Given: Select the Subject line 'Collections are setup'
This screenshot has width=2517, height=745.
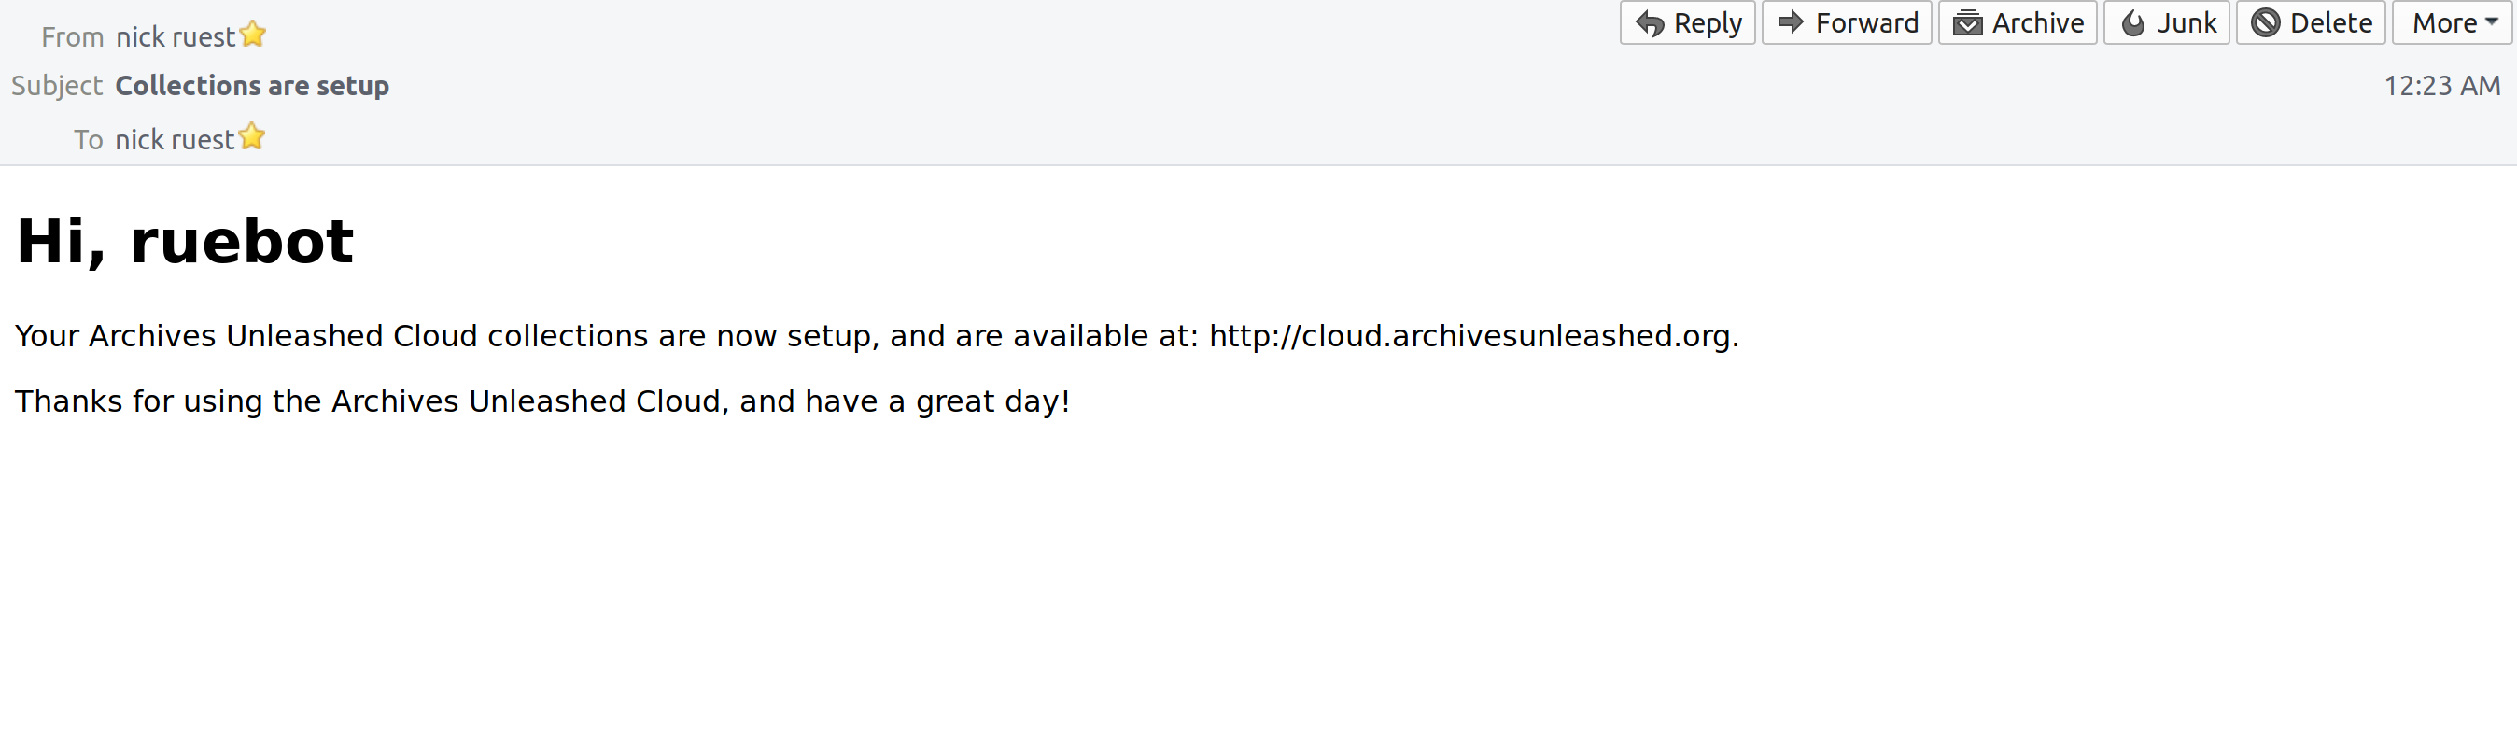Looking at the screenshot, I should pyautogui.click(x=252, y=85).
